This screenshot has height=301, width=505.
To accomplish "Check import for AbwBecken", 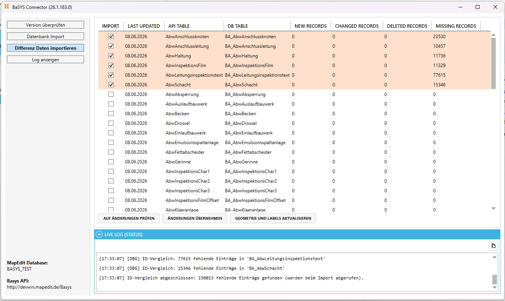I will click(111, 114).
